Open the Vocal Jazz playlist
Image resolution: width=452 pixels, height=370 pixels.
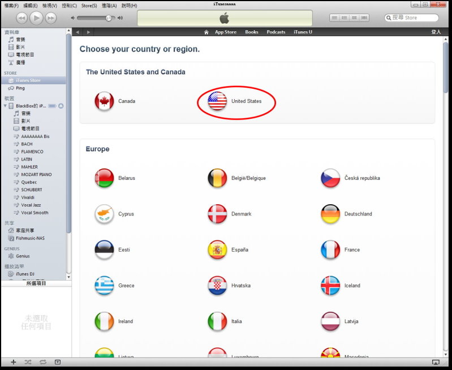[x=31, y=205]
